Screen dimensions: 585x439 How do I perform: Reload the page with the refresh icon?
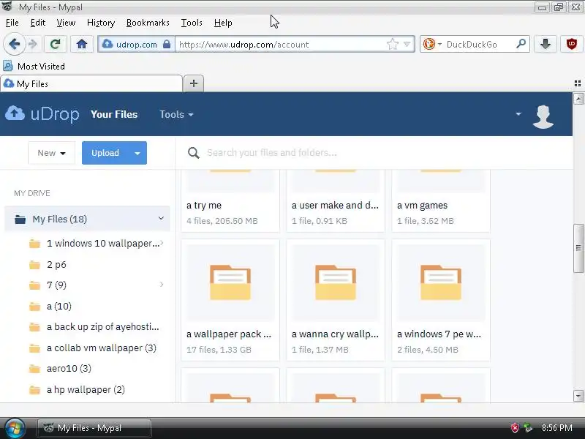pyautogui.click(x=56, y=45)
